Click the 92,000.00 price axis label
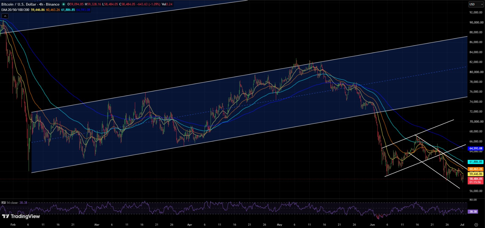Image resolution: width=485 pixels, height=228 pixels. pos(476,12)
